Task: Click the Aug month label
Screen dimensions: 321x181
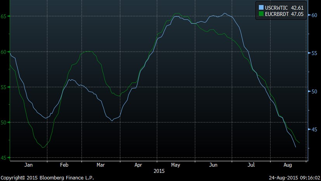Action: (288, 165)
